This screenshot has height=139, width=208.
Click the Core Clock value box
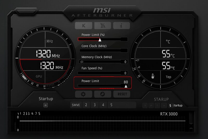click(x=124, y=50)
